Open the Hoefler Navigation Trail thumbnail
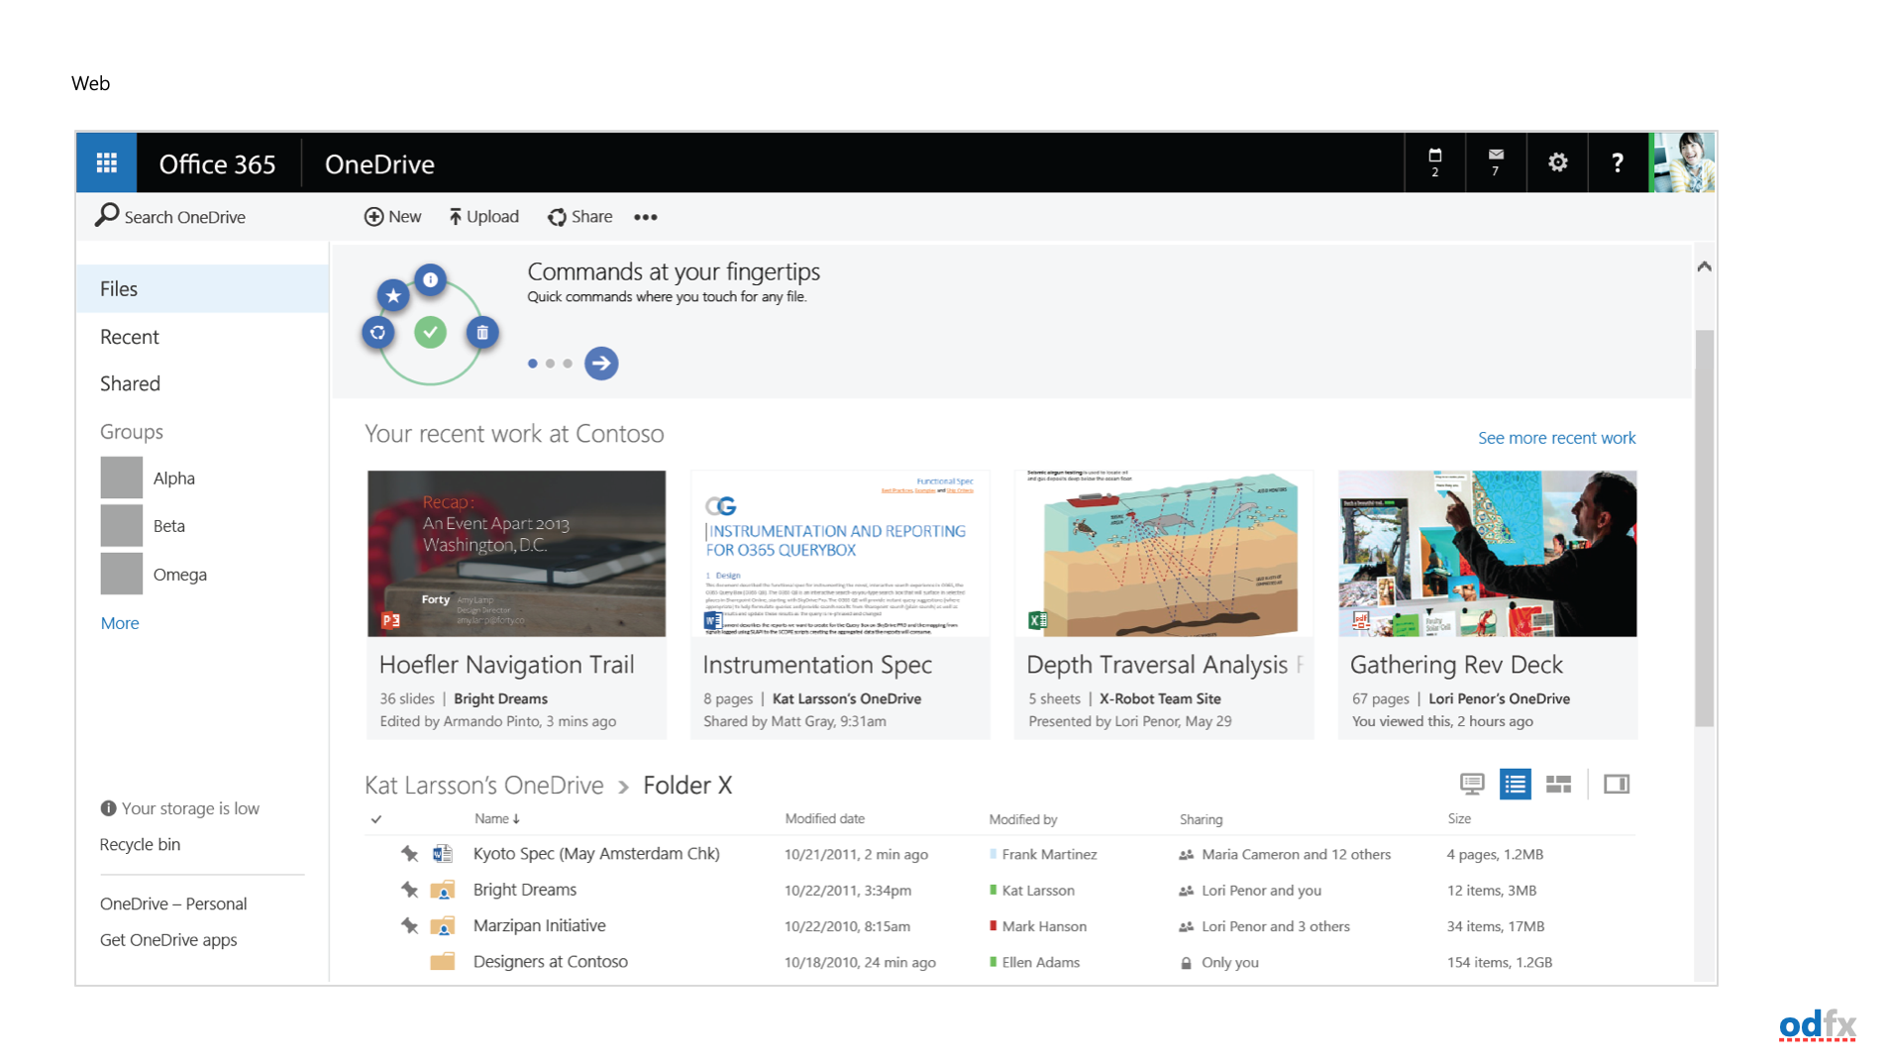This screenshot has width=1888, height=1064. point(516,554)
